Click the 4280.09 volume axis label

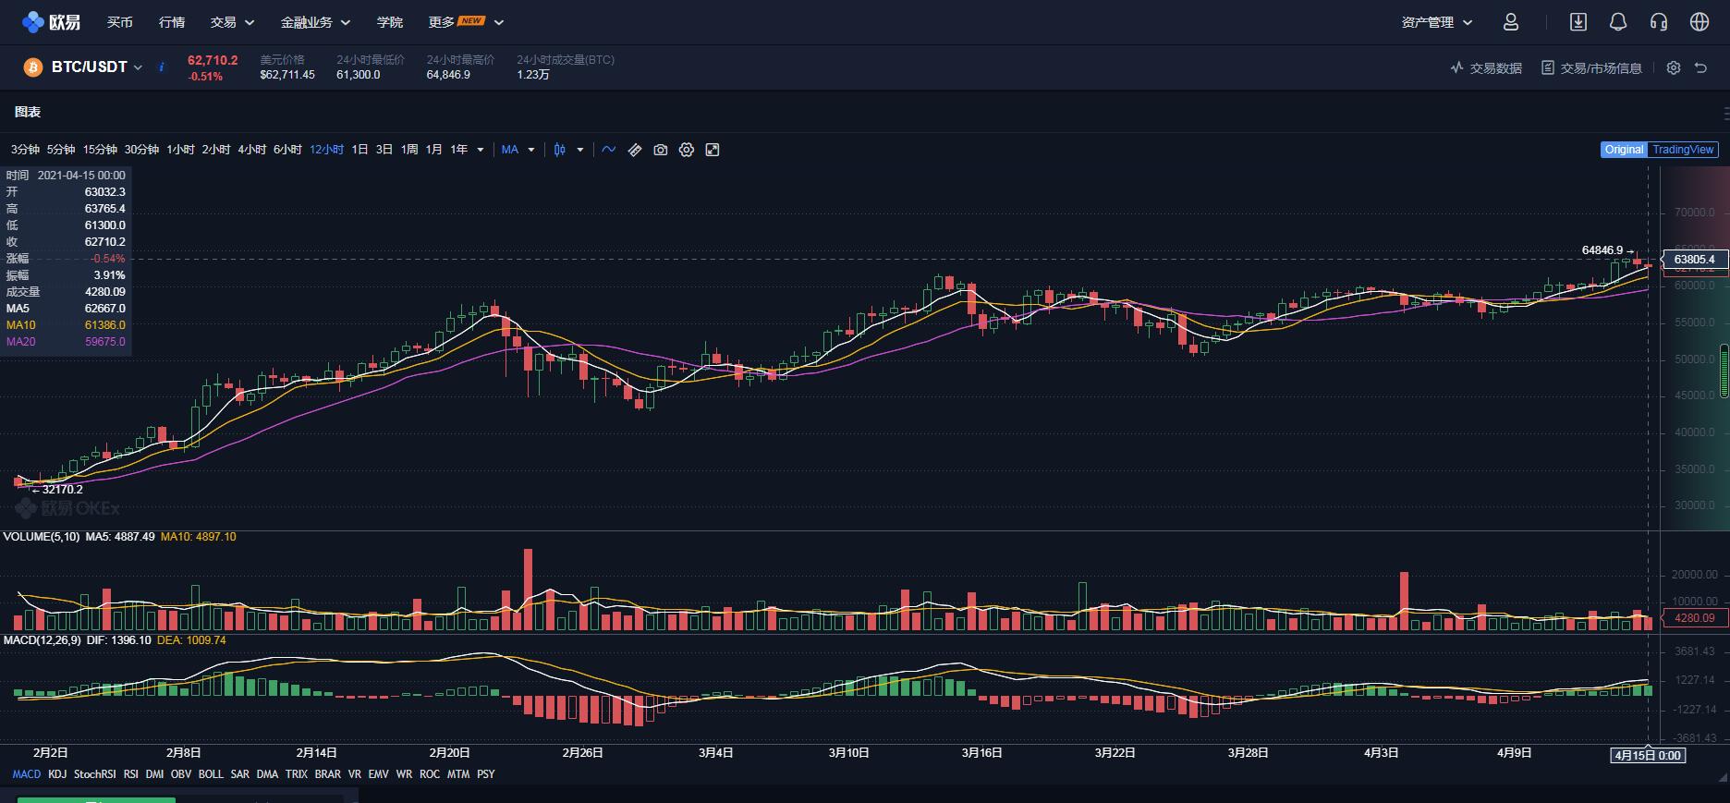click(x=1694, y=618)
